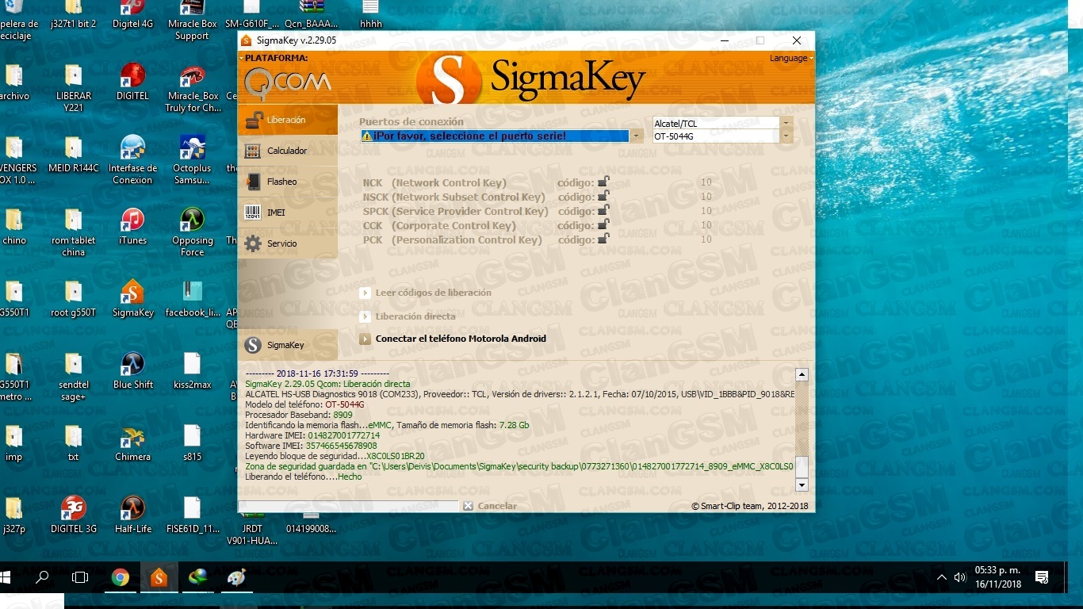Viewport: 1083px width, 609px height.
Task: Select the Miracle Box Support desktop icon
Action: 192,19
